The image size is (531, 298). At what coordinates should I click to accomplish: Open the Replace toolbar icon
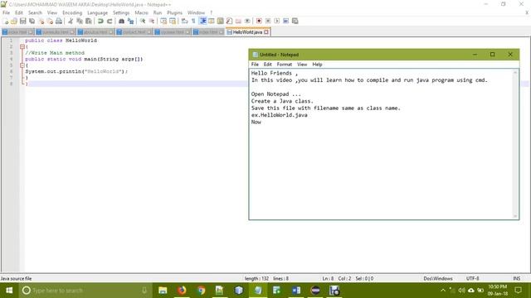coord(130,21)
